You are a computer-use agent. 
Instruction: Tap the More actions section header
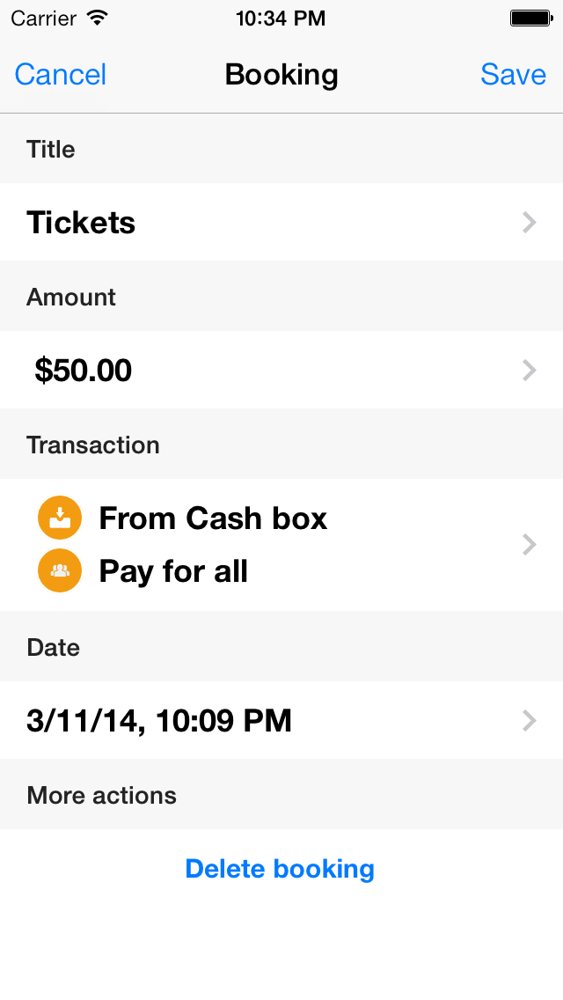[x=102, y=796]
